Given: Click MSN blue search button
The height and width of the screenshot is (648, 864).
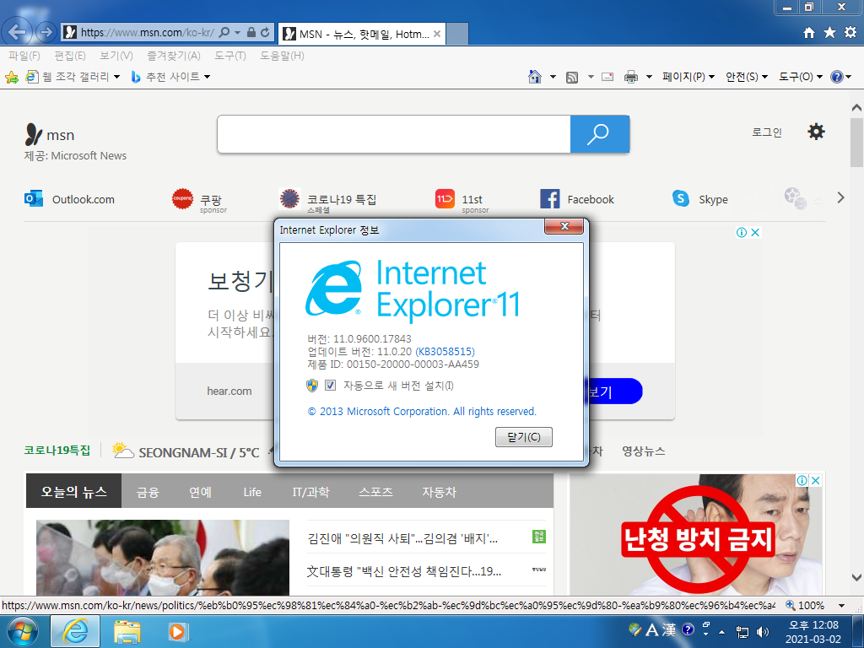Looking at the screenshot, I should pos(600,134).
